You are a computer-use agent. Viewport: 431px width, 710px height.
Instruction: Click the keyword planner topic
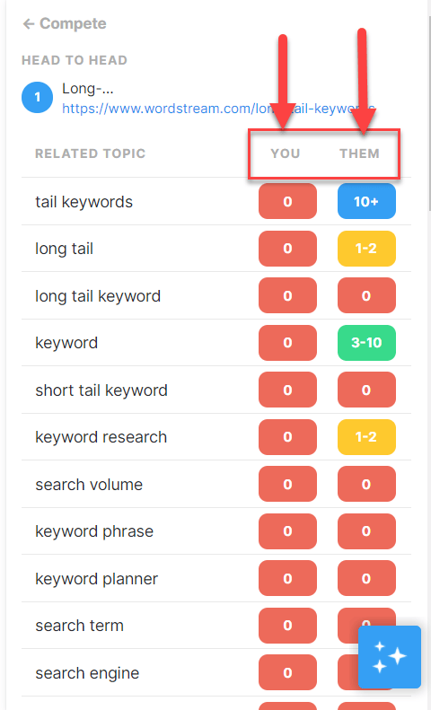tap(96, 579)
